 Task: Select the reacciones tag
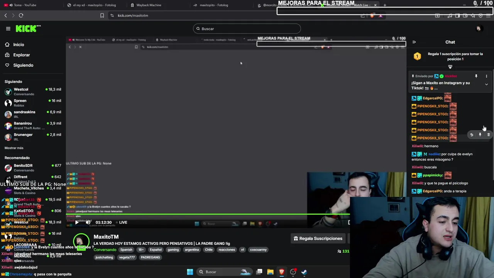pos(227,249)
